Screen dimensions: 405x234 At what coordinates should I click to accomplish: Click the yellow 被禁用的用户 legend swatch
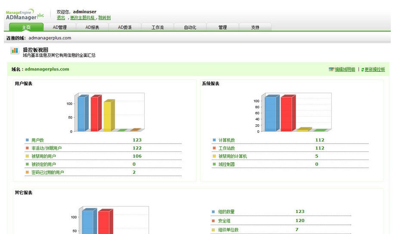(x=27, y=156)
